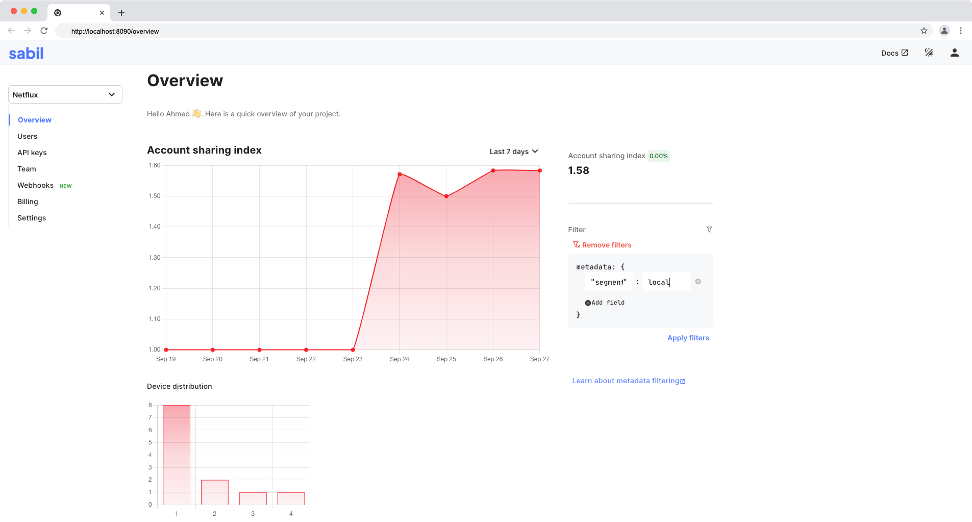Click the local value input field
The height and width of the screenshot is (522, 972).
pyautogui.click(x=665, y=282)
